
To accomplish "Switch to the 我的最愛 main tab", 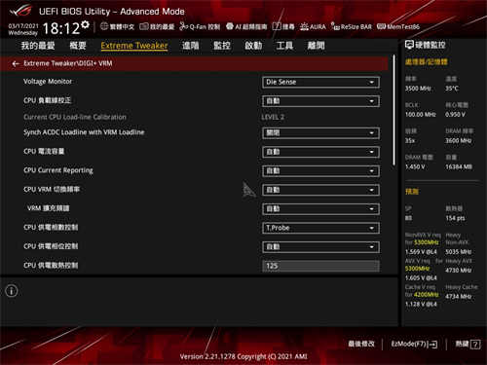I will tap(38, 46).
